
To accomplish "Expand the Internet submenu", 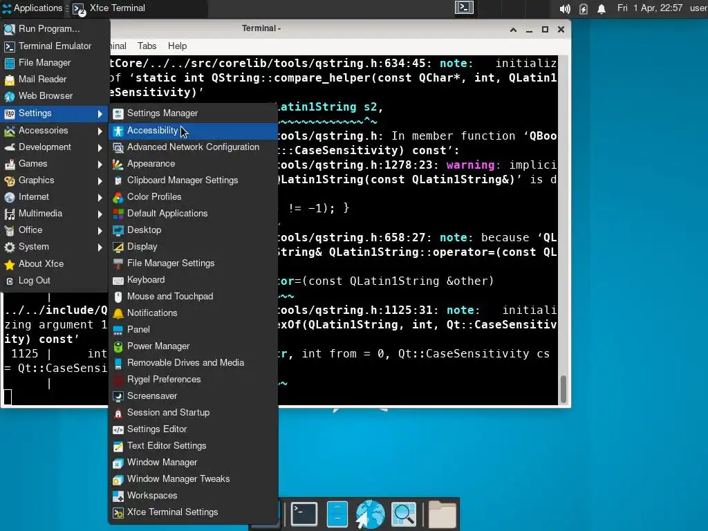I will click(54, 197).
